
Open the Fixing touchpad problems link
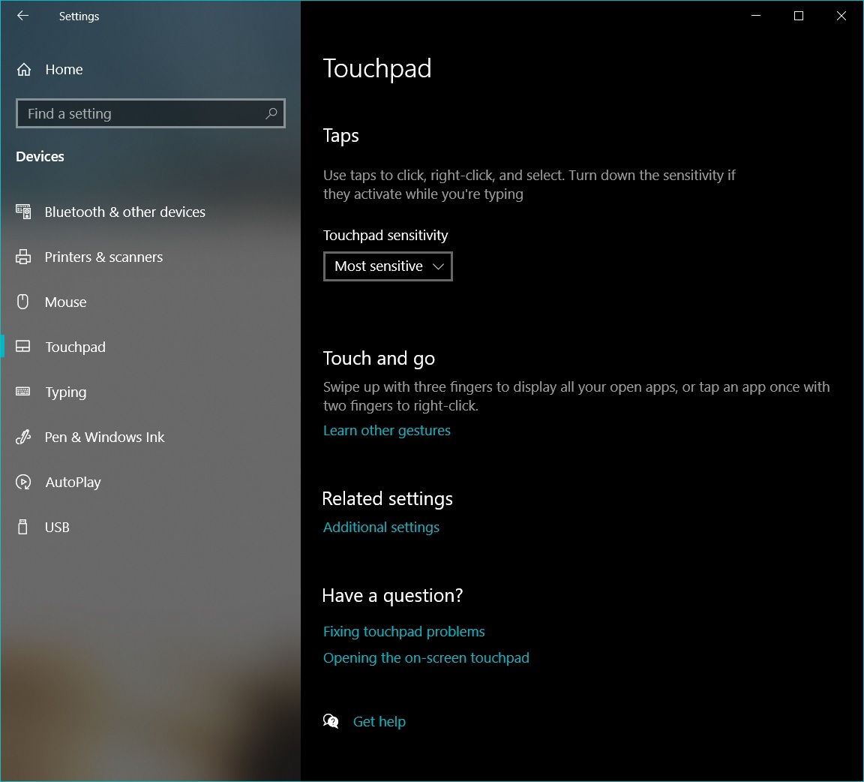pyautogui.click(x=404, y=631)
